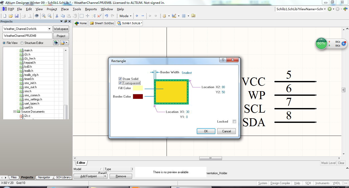Open the Projects panel options dropdown arrow

[61, 21]
